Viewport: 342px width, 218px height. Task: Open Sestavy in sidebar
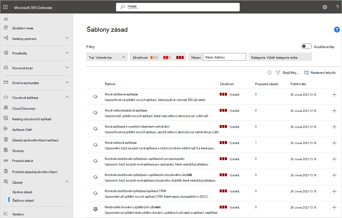coord(18,214)
